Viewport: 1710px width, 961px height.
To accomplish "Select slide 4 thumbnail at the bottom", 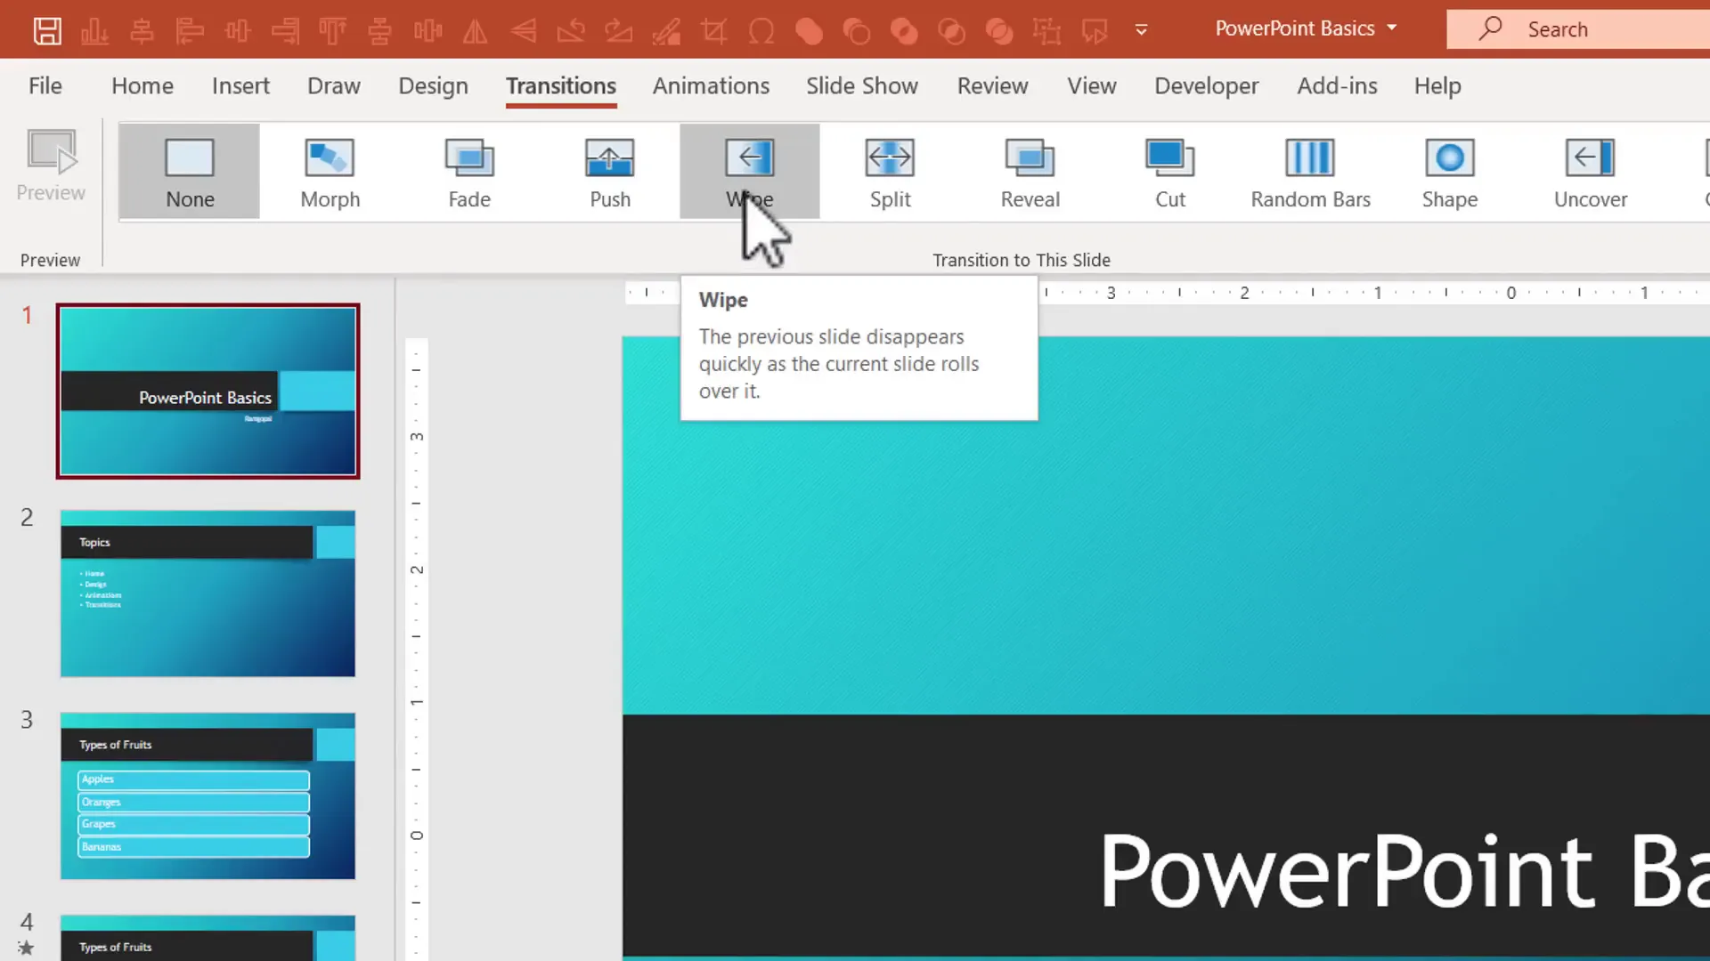I will coord(208,938).
